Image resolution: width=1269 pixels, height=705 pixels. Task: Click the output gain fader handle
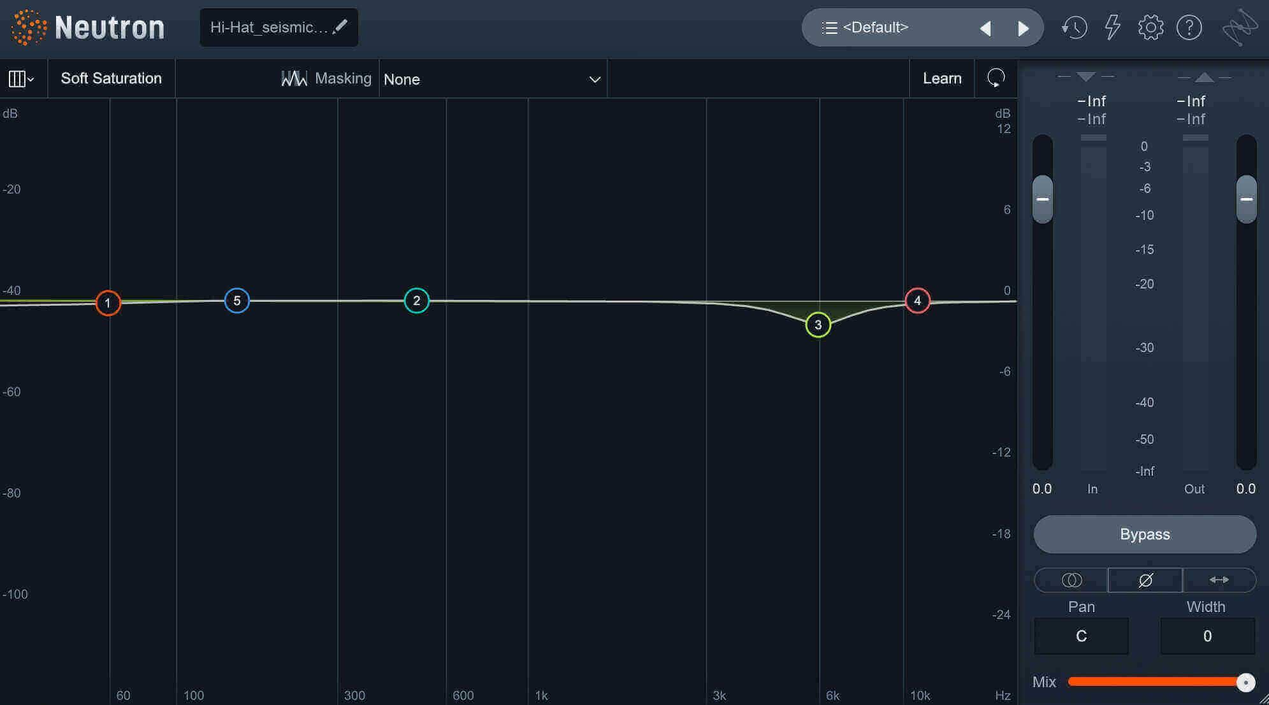1247,199
